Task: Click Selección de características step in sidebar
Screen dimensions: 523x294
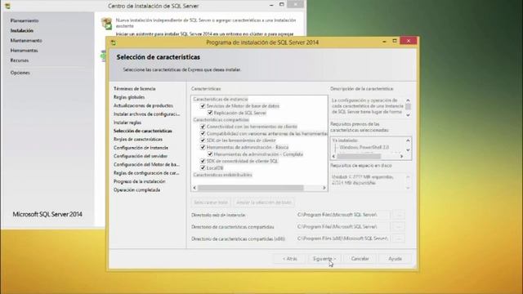Action: (x=143, y=131)
